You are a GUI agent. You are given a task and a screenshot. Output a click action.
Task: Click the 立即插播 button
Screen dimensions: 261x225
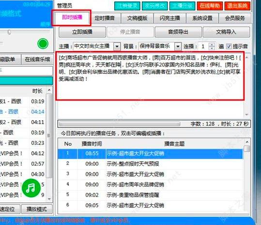point(82,32)
